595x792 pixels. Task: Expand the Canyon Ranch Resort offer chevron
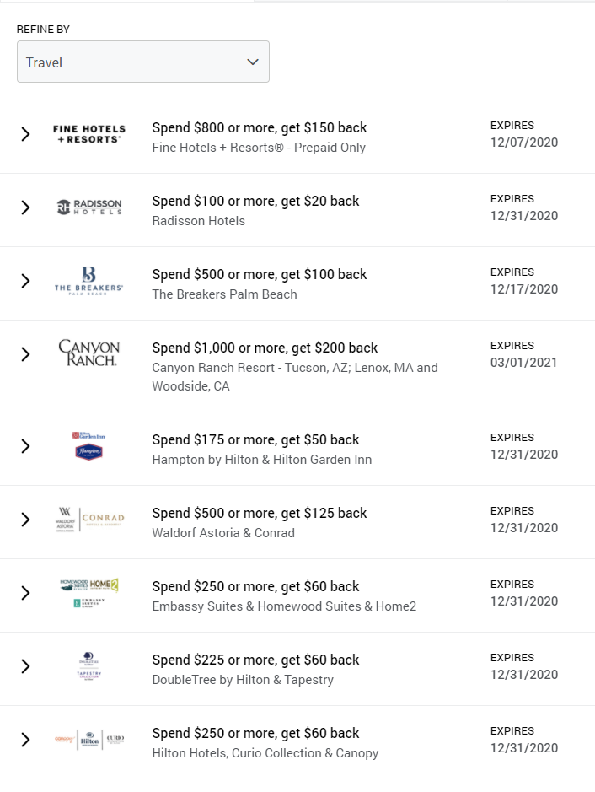point(25,354)
